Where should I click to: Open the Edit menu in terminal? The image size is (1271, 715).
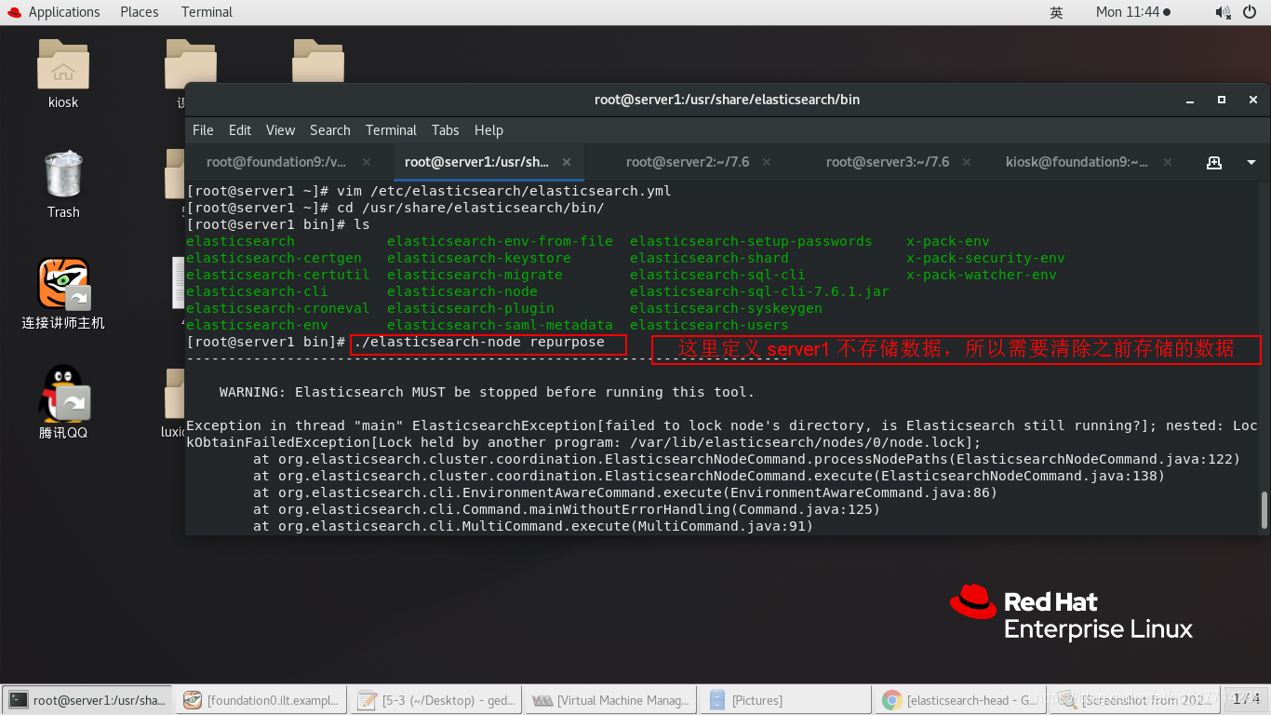tap(240, 130)
